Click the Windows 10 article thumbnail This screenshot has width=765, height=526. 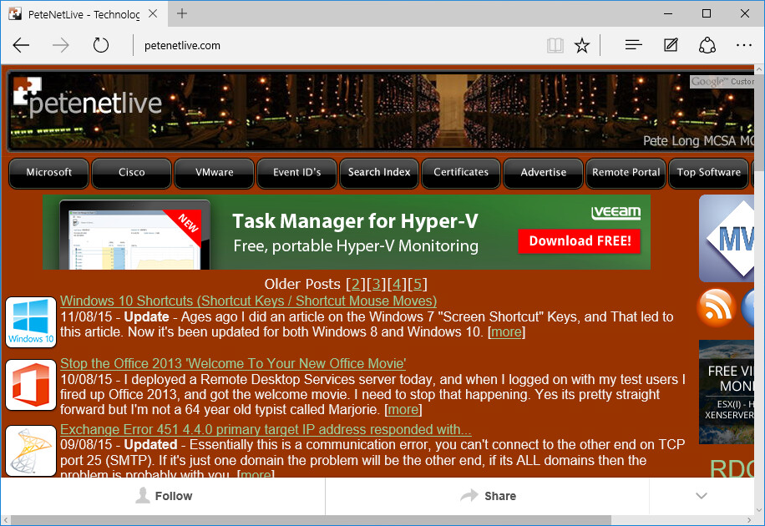pyautogui.click(x=31, y=322)
